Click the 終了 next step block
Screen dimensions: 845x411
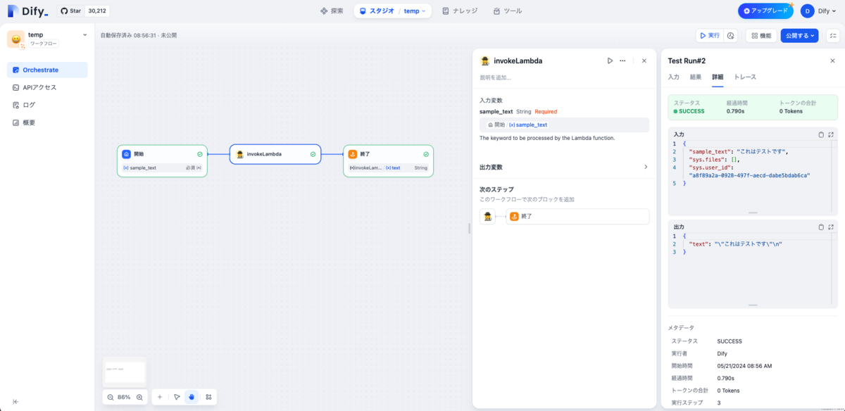click(577, 216)
